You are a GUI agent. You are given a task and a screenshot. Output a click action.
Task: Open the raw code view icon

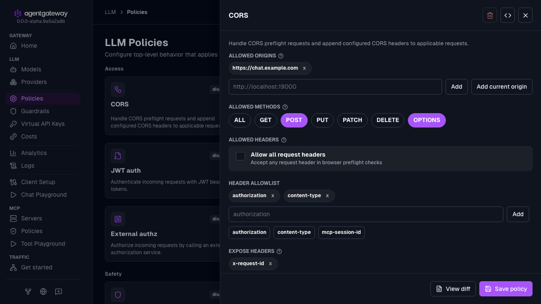[508, 15]
